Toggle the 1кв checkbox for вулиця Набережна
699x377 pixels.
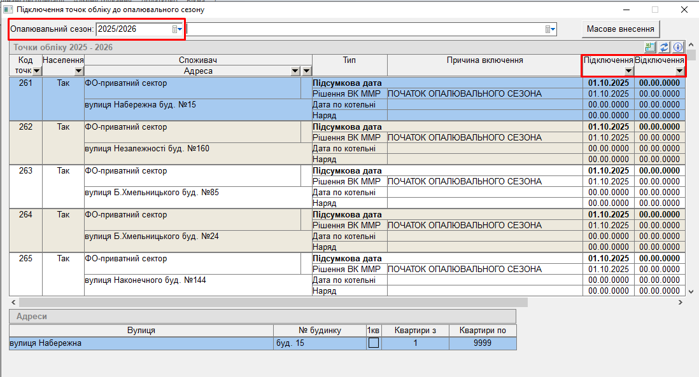(x=374, y=343)
